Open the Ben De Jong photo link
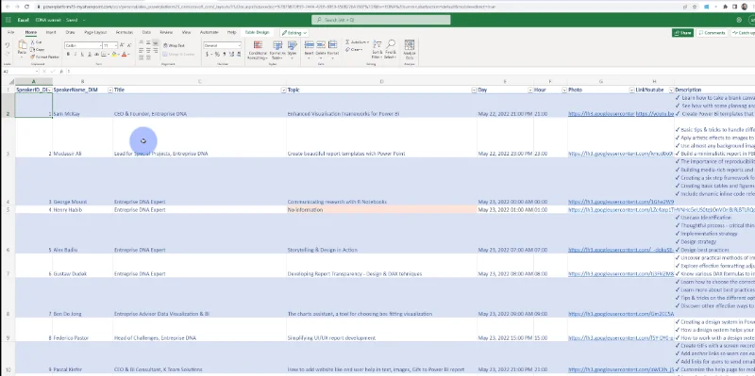The width and height of the screenshot is (755, 376). pyautogui.click(x=621, y=314)
